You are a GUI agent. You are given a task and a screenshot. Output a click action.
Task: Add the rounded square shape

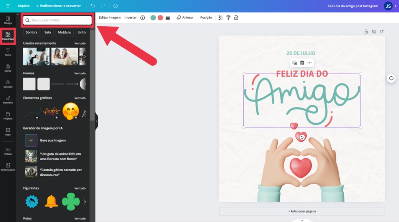pyautogui.click(x=43, y=84)
